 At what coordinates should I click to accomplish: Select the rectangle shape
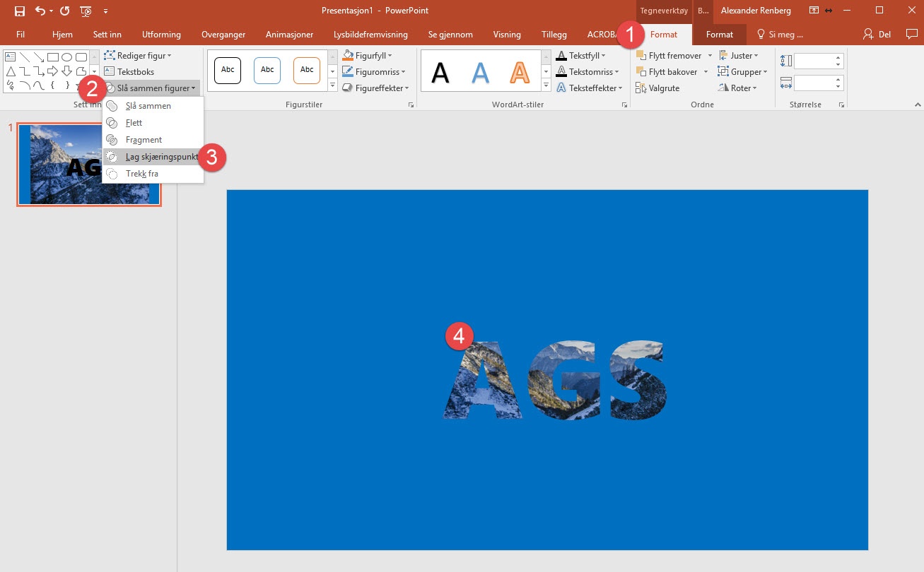click(53, 56)
